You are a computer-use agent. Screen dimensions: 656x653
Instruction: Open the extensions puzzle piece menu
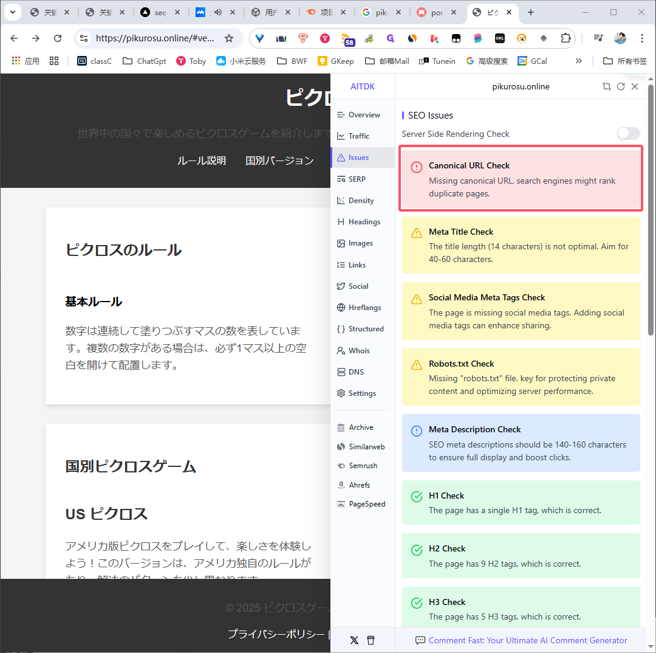[x=565, y=38]
